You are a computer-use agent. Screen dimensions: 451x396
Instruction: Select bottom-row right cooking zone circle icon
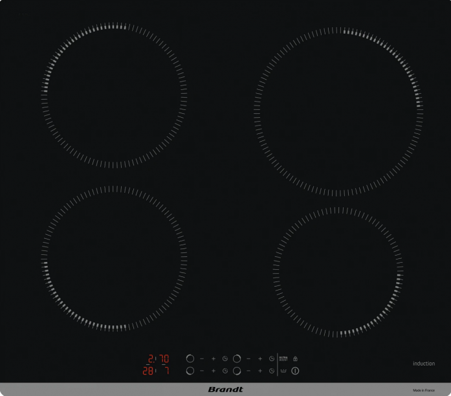coord(237,371)
